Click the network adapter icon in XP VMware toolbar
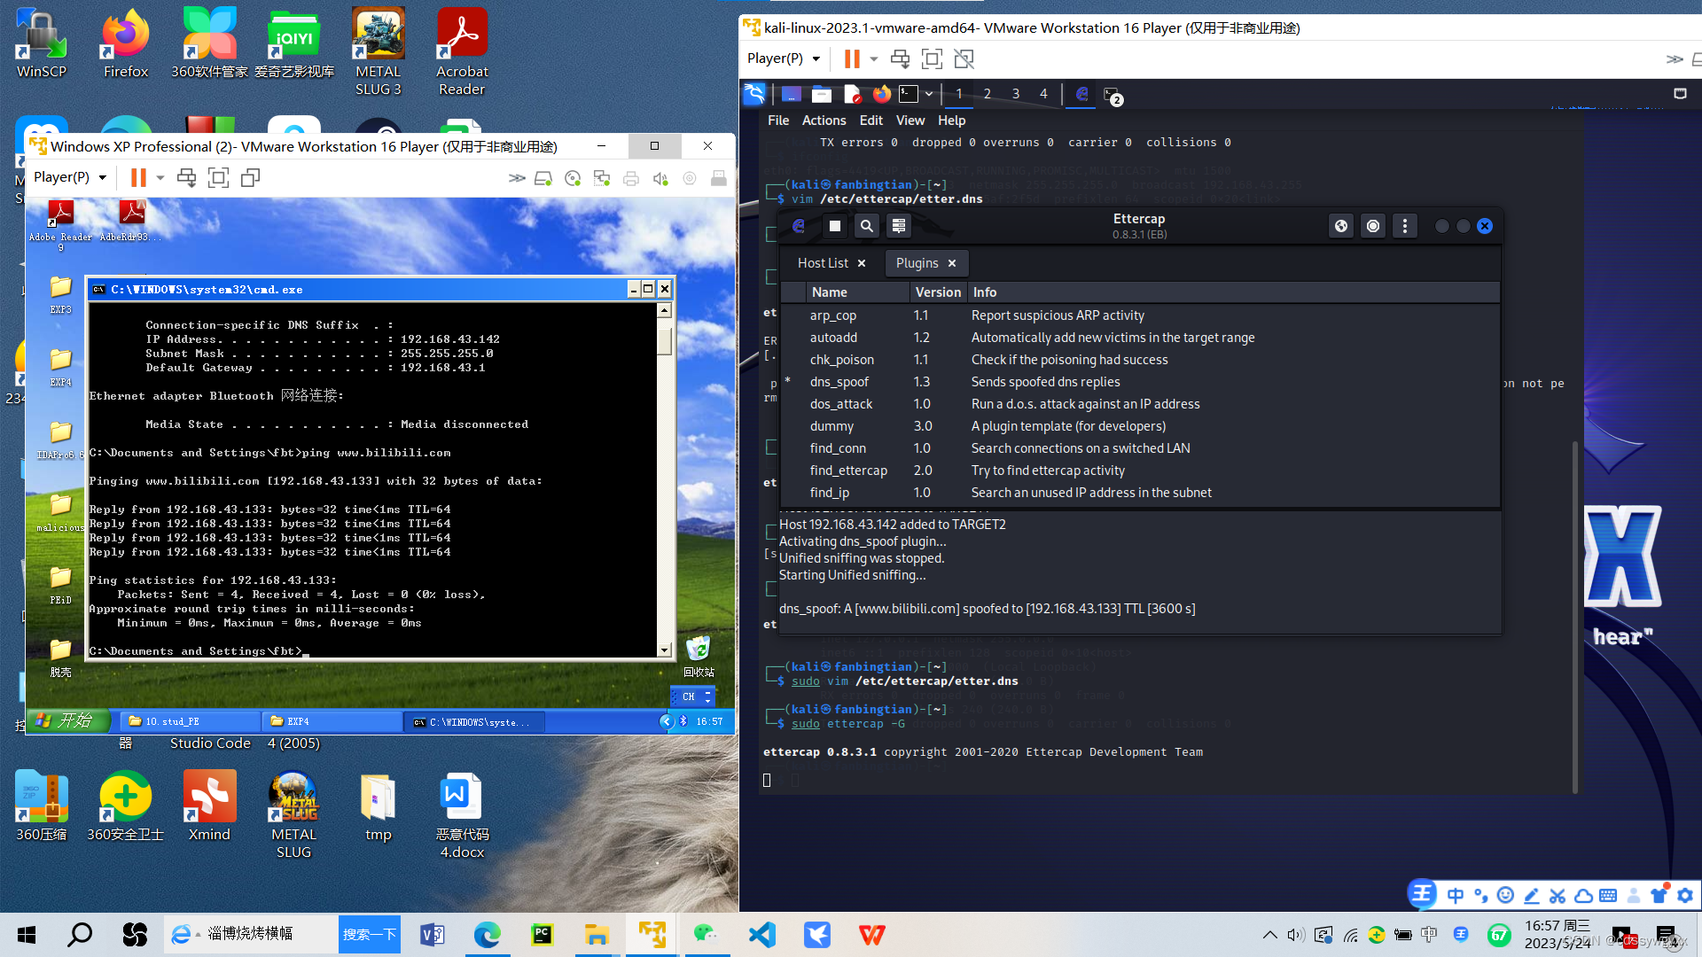 tap(602, 178)
